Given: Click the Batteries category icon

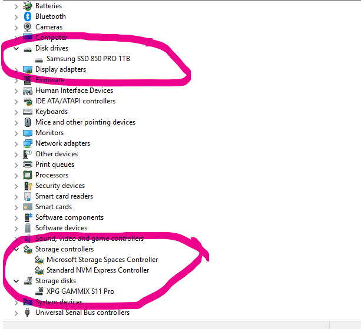Looking at the screenshot, I should click(28, 6).
